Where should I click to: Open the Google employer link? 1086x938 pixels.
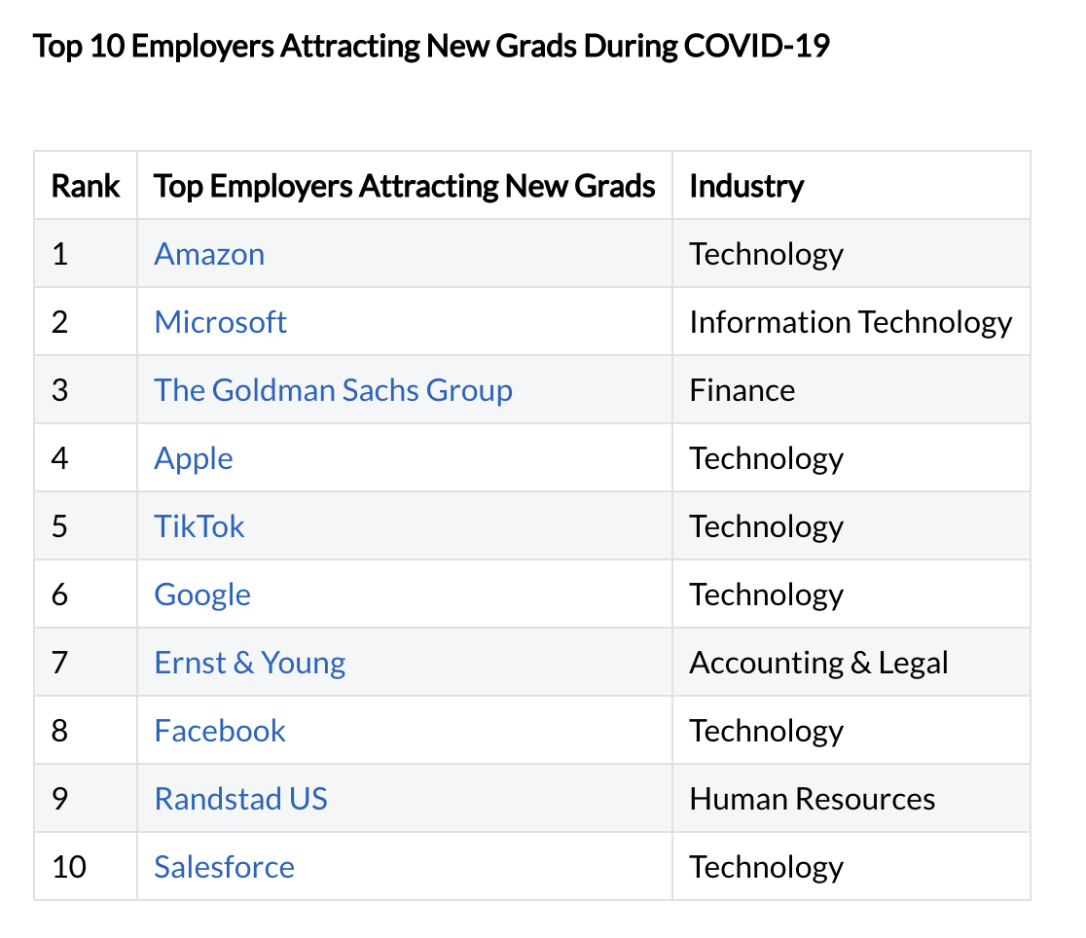tap(202, 595)
